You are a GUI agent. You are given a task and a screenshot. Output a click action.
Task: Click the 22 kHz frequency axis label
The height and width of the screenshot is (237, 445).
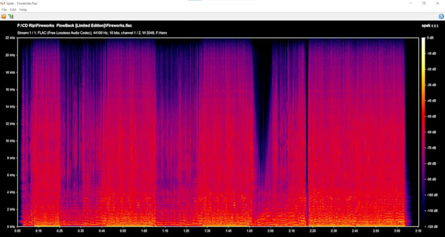[x=10, y=38]
